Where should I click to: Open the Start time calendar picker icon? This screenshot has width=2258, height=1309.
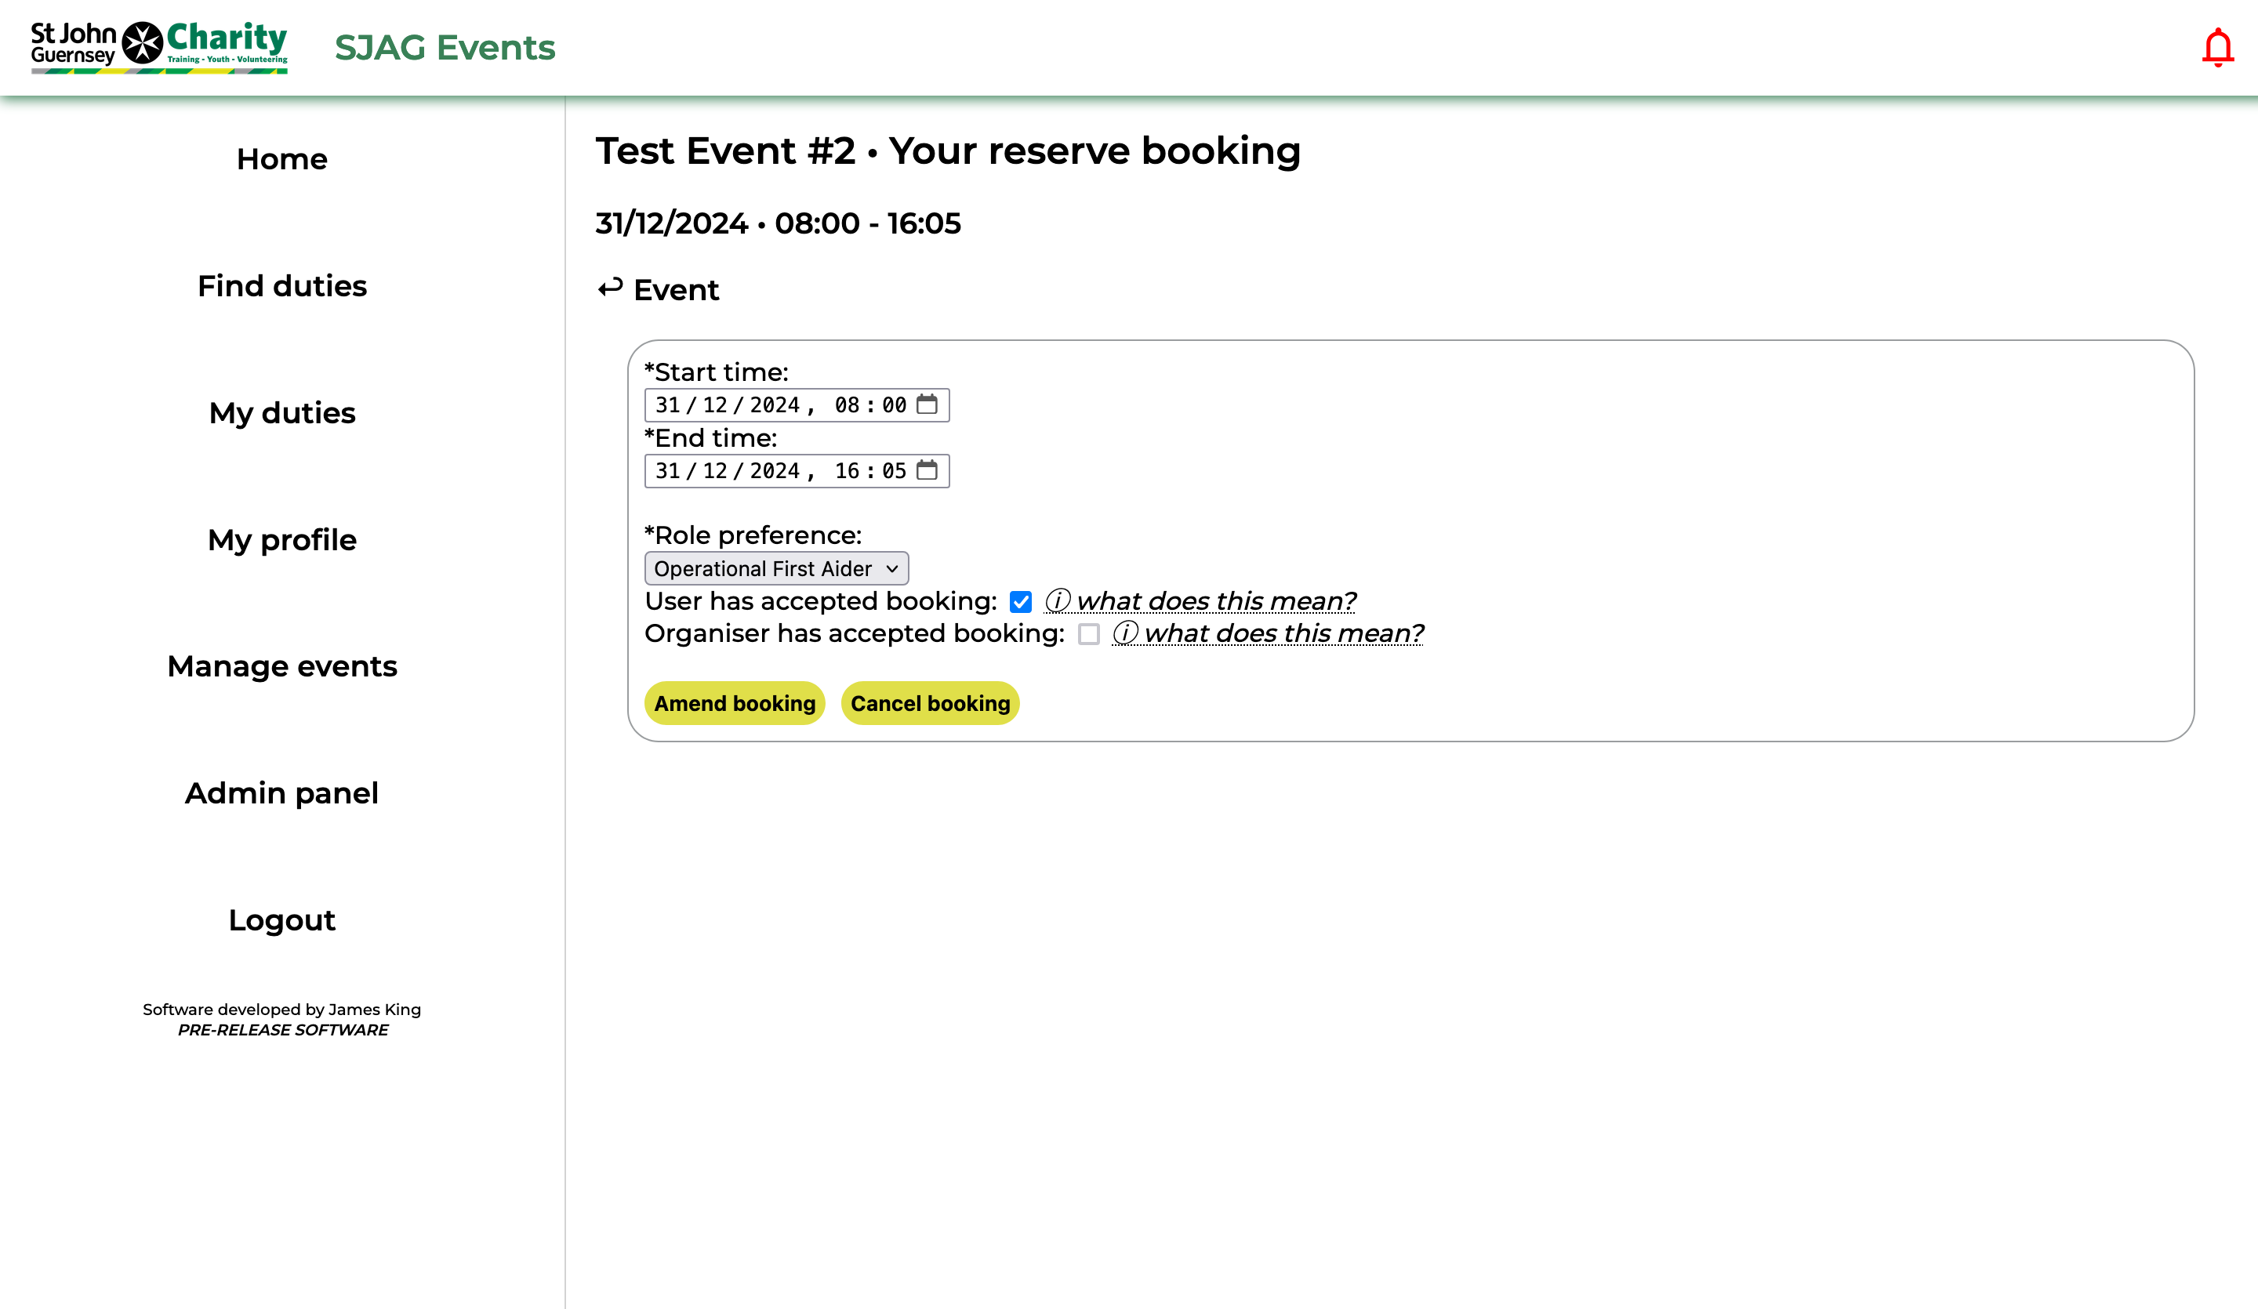(927, 404)
